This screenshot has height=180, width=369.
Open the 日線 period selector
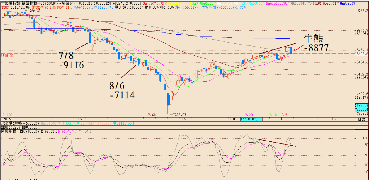point(361,119)
